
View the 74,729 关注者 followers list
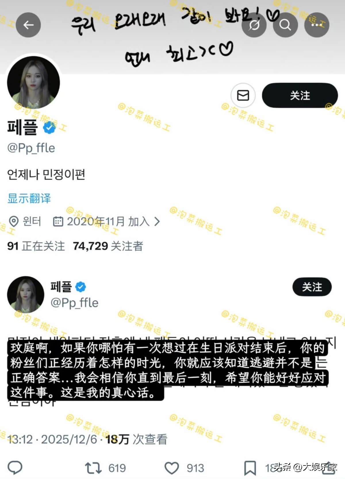pyautogui.click(x=108, y=246)
